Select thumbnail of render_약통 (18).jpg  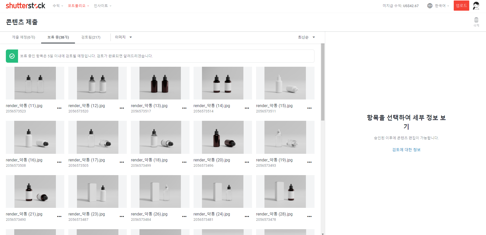pyautogui.click(x=160, y=137)
